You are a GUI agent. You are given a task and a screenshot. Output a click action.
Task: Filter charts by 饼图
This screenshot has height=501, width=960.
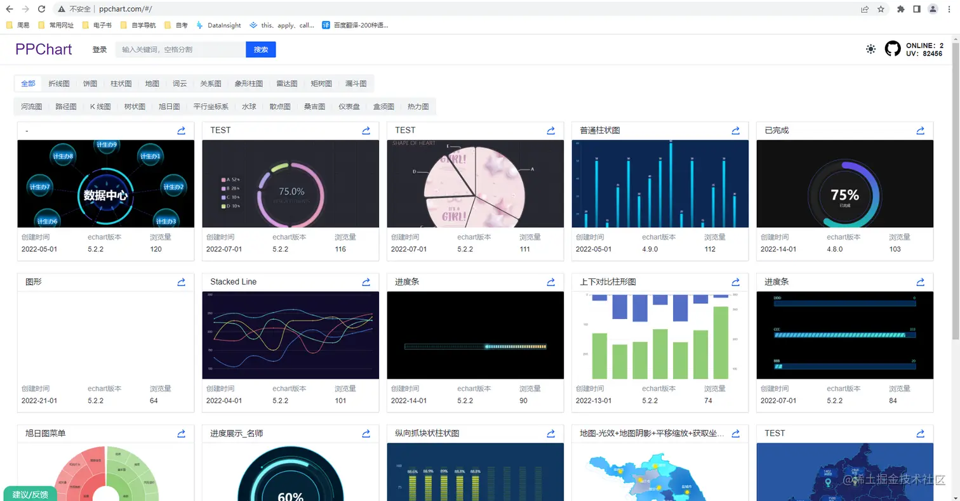tap(90, 84)
